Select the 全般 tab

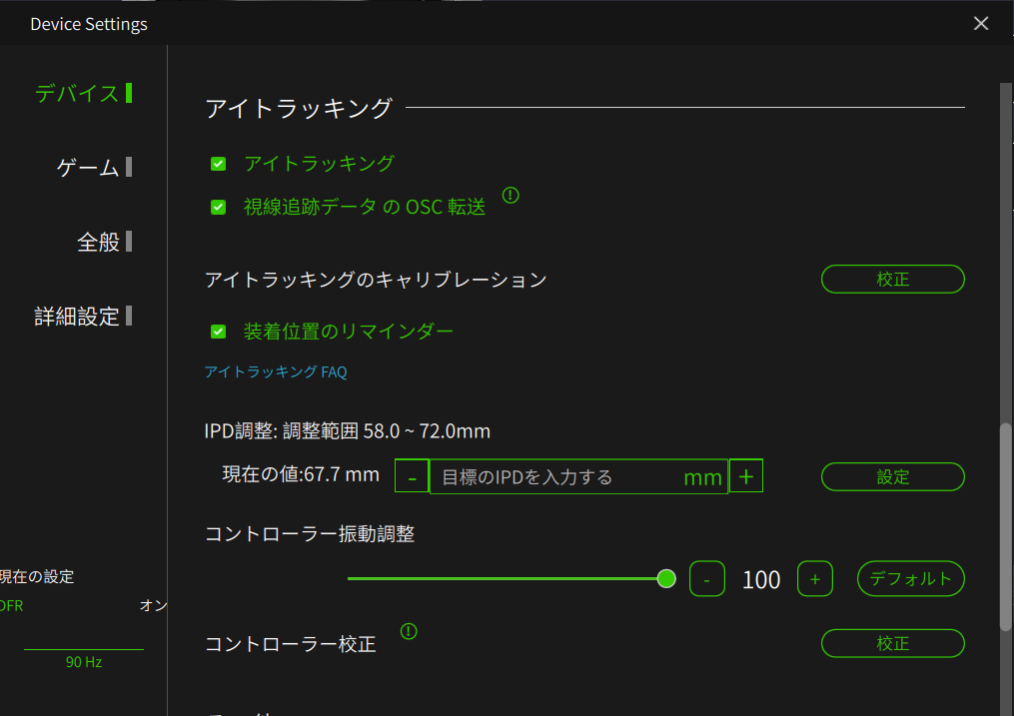tap(98, 242)
